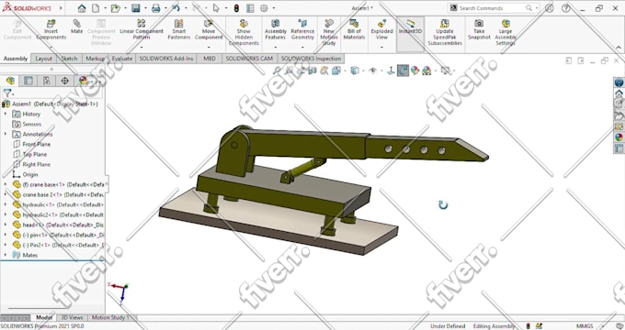Click the feature tree filter funnel
Screen dimensions: 625x330
tap(7, 93)
